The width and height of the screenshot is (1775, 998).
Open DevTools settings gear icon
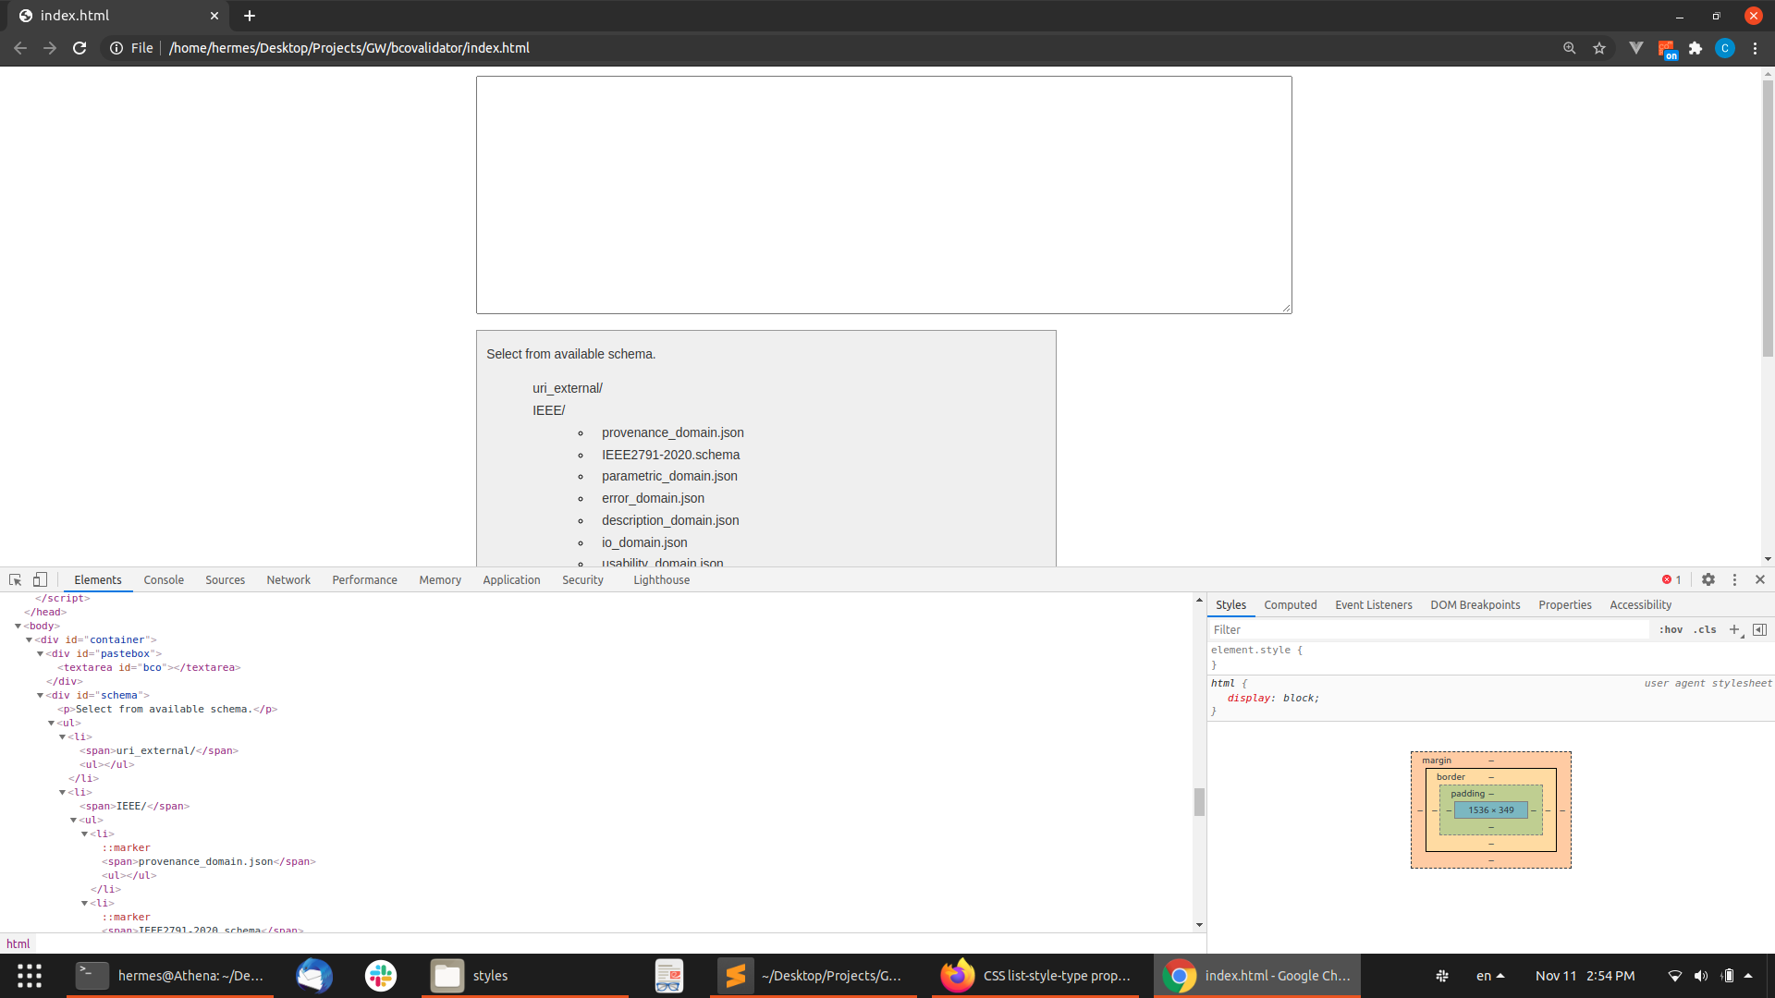click(1708, 578)
